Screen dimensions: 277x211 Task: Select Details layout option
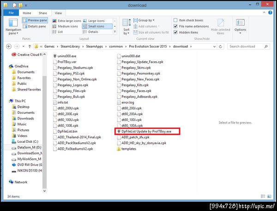(90, 32)
